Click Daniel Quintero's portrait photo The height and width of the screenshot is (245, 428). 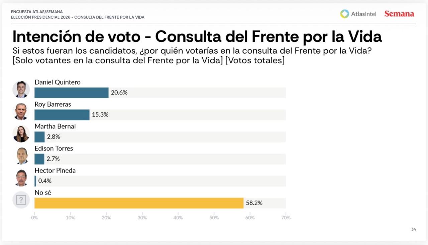point(21,89)
